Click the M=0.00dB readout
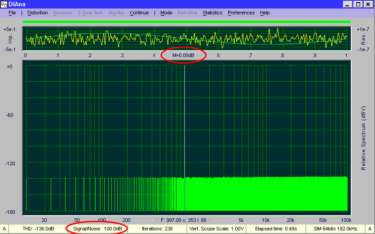 [x=183, y=56]
